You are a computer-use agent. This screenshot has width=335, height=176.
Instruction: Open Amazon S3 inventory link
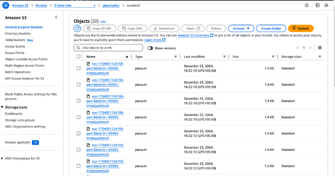(x=195, y=35)
